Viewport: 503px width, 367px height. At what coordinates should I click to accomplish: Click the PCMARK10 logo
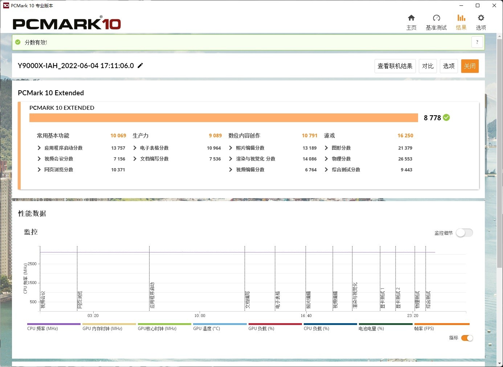(67, 24)
